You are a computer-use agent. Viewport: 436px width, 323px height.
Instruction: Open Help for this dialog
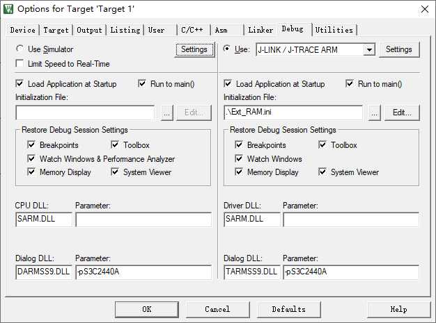point(399,309)
